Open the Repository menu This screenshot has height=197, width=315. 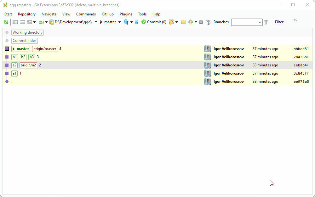26,14
